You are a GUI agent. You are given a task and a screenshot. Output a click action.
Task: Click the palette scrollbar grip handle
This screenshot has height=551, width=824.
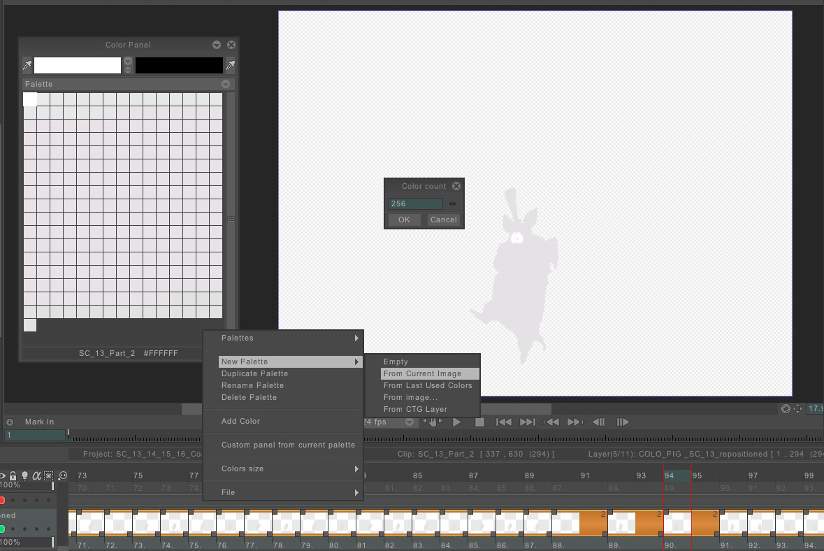231,220
